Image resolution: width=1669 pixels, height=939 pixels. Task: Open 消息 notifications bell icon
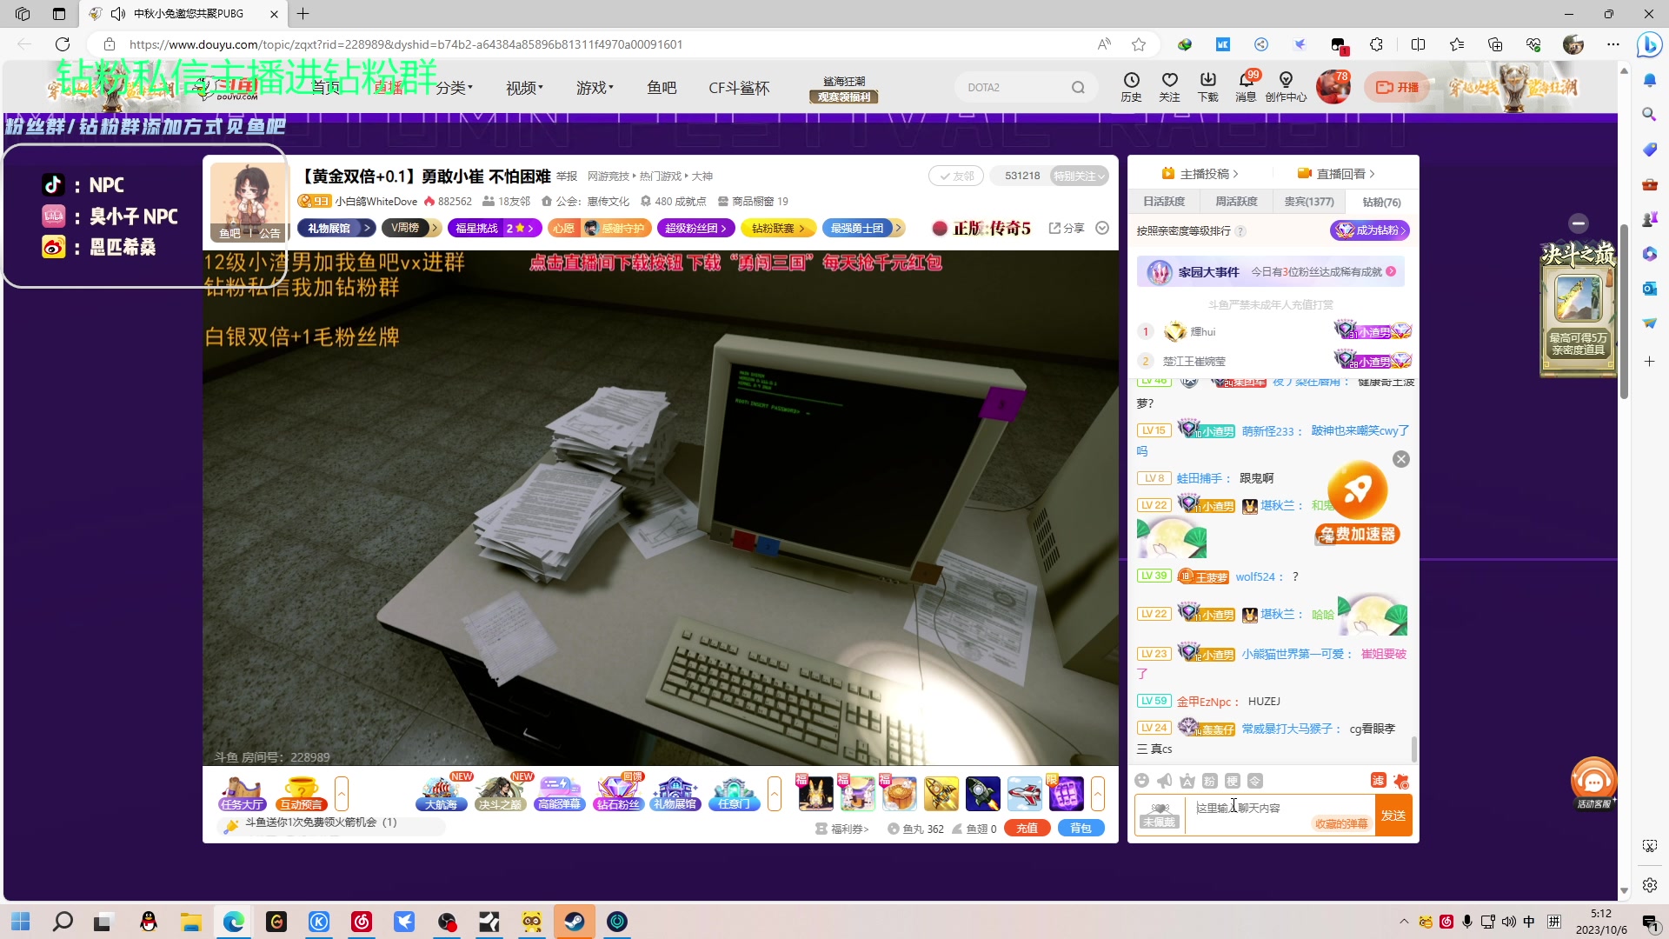(x=1246, y=86)
